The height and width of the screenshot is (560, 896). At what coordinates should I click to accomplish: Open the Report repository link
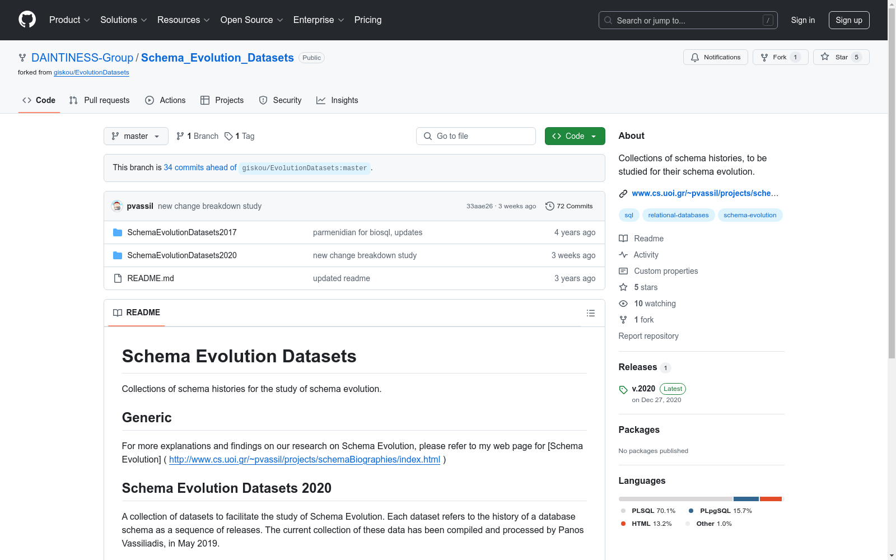648,336
